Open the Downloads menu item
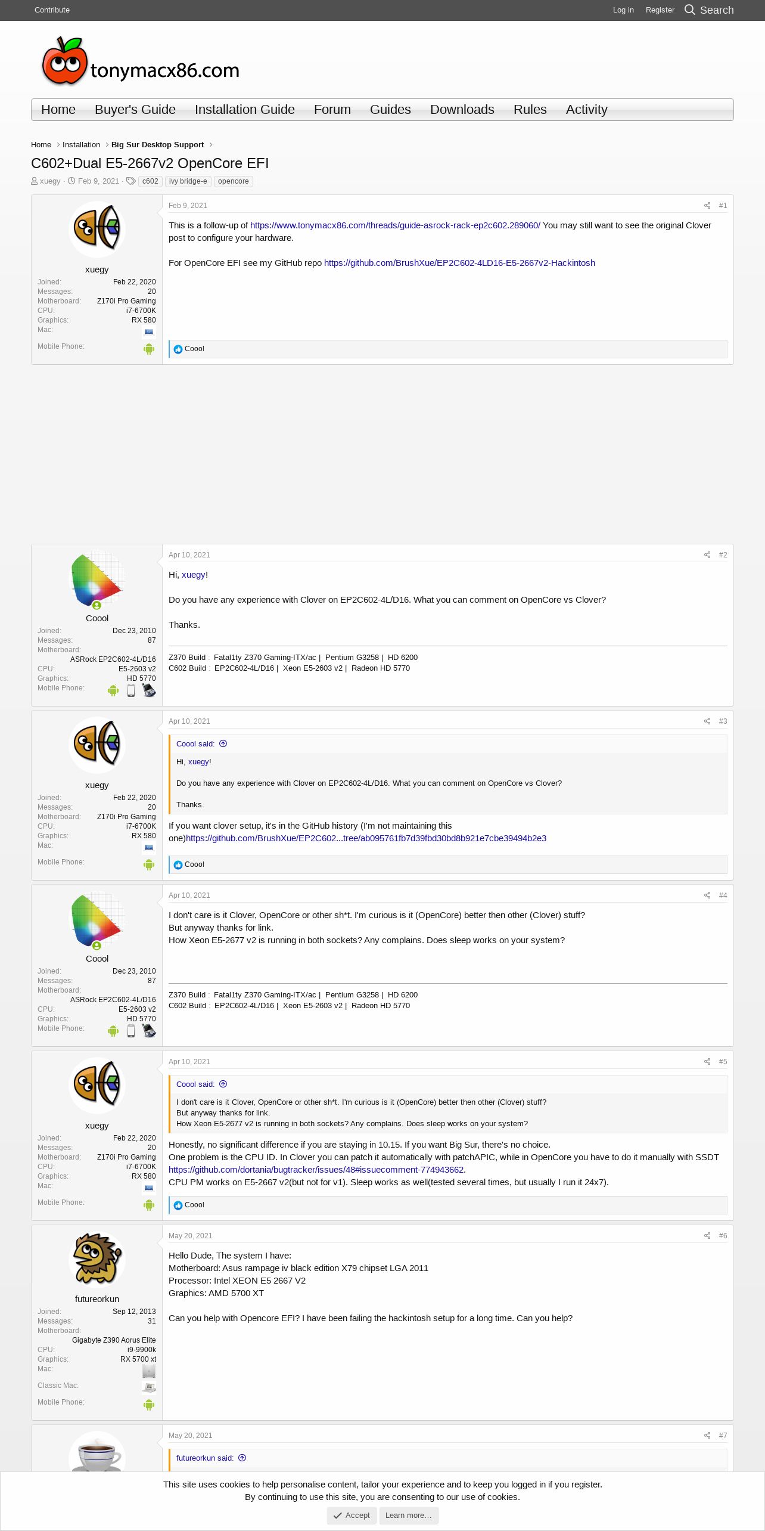 pos(462,110)
